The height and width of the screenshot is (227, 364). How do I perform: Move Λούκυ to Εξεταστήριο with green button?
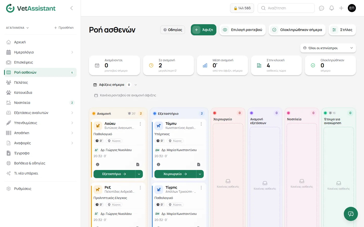click(114, 174)
